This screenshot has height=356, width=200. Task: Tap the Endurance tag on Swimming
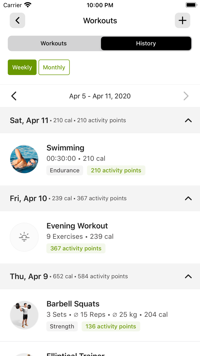tap(65, 170)
